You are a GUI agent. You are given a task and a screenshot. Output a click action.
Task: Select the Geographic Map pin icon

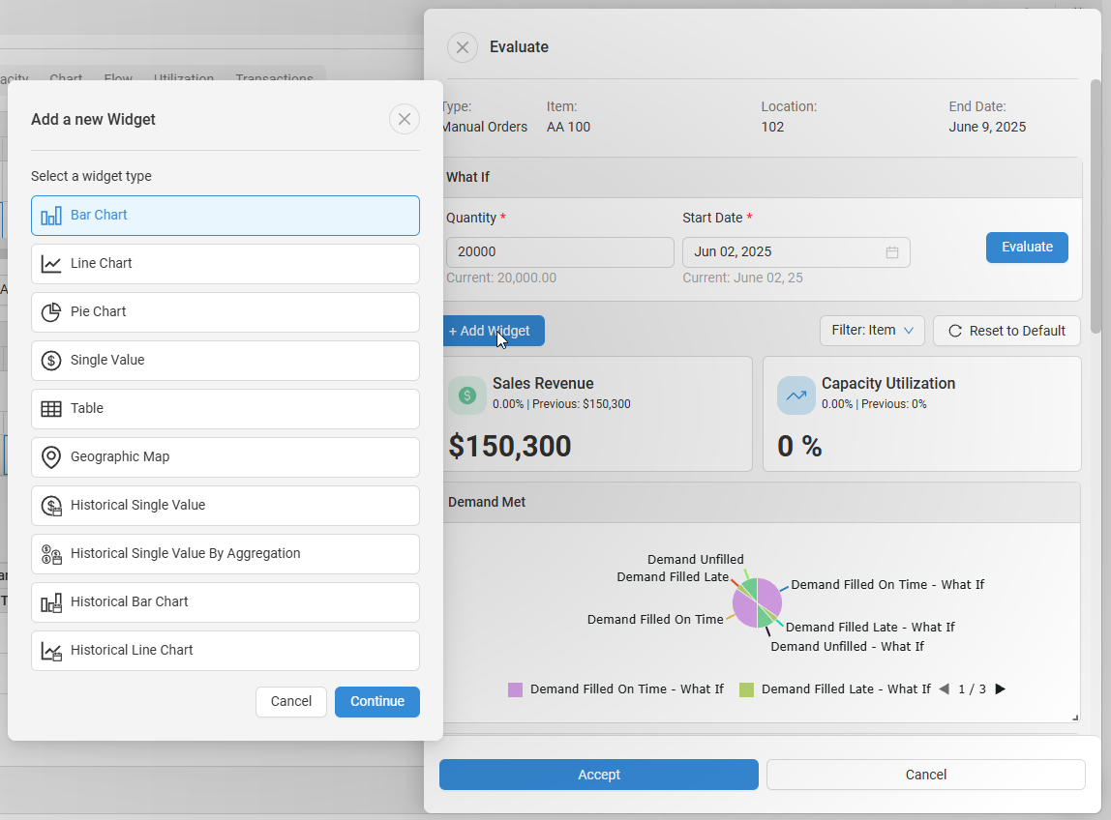[x=51, y=457]
